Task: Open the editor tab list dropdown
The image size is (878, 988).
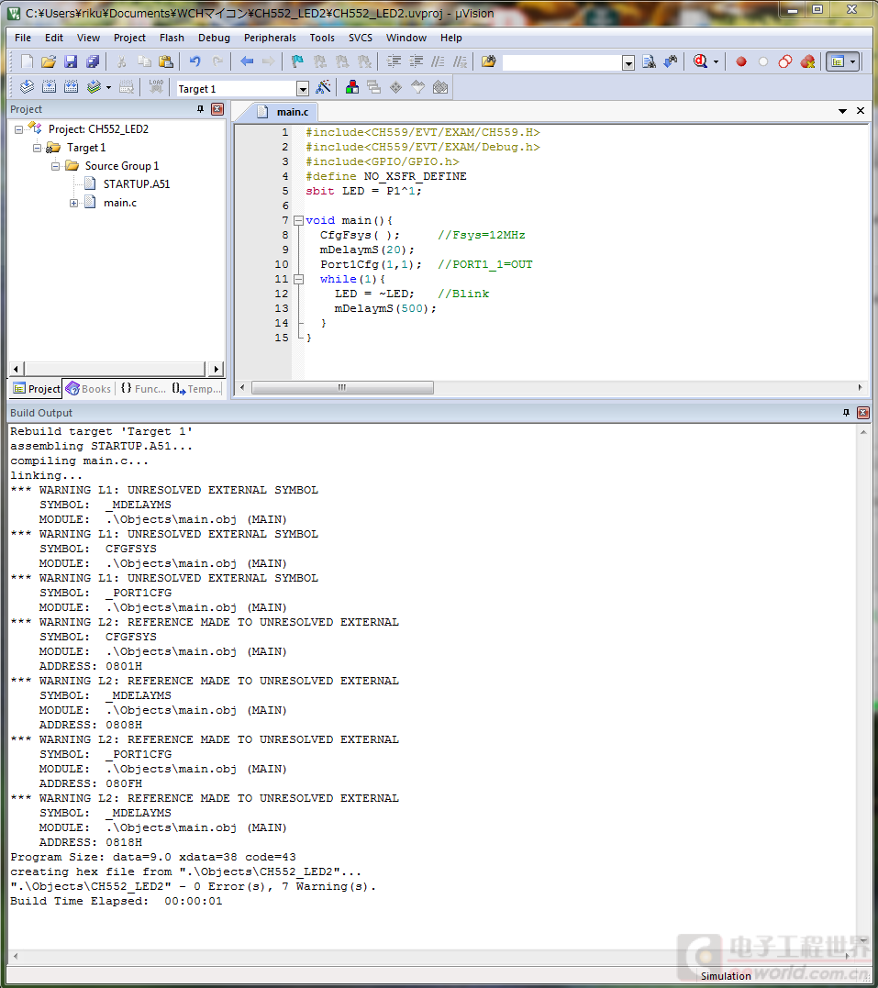Action: tap(843, 111)
